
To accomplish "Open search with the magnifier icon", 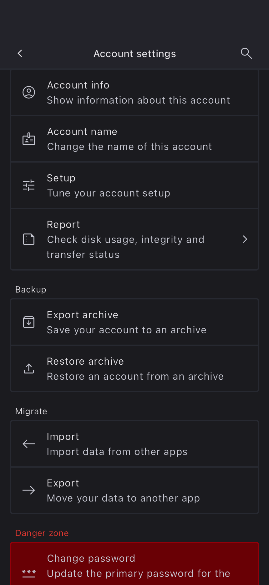I will [246, 54].
